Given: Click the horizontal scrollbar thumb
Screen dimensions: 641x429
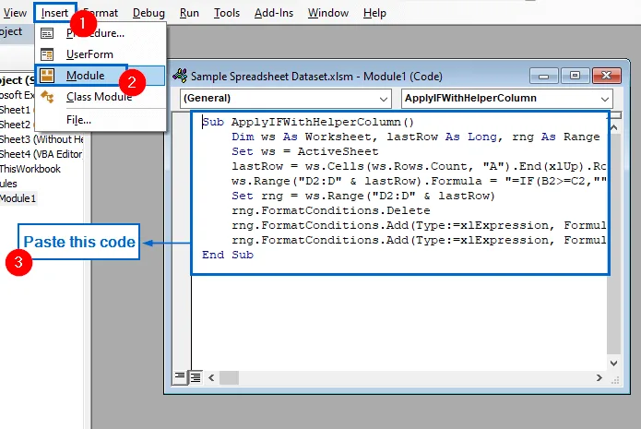Looking at the screenshot, I should (x=229, y=378).
